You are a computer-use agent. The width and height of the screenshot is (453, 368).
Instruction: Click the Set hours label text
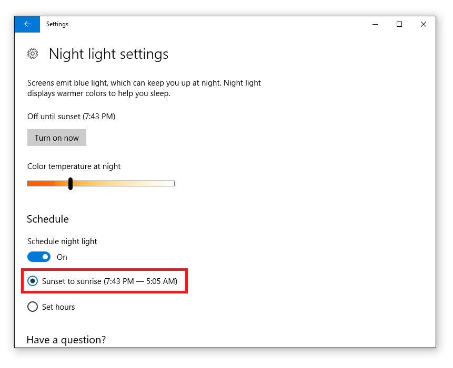(58, 307)
